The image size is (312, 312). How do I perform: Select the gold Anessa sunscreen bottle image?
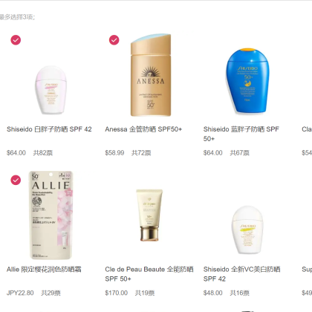point(151,75)
